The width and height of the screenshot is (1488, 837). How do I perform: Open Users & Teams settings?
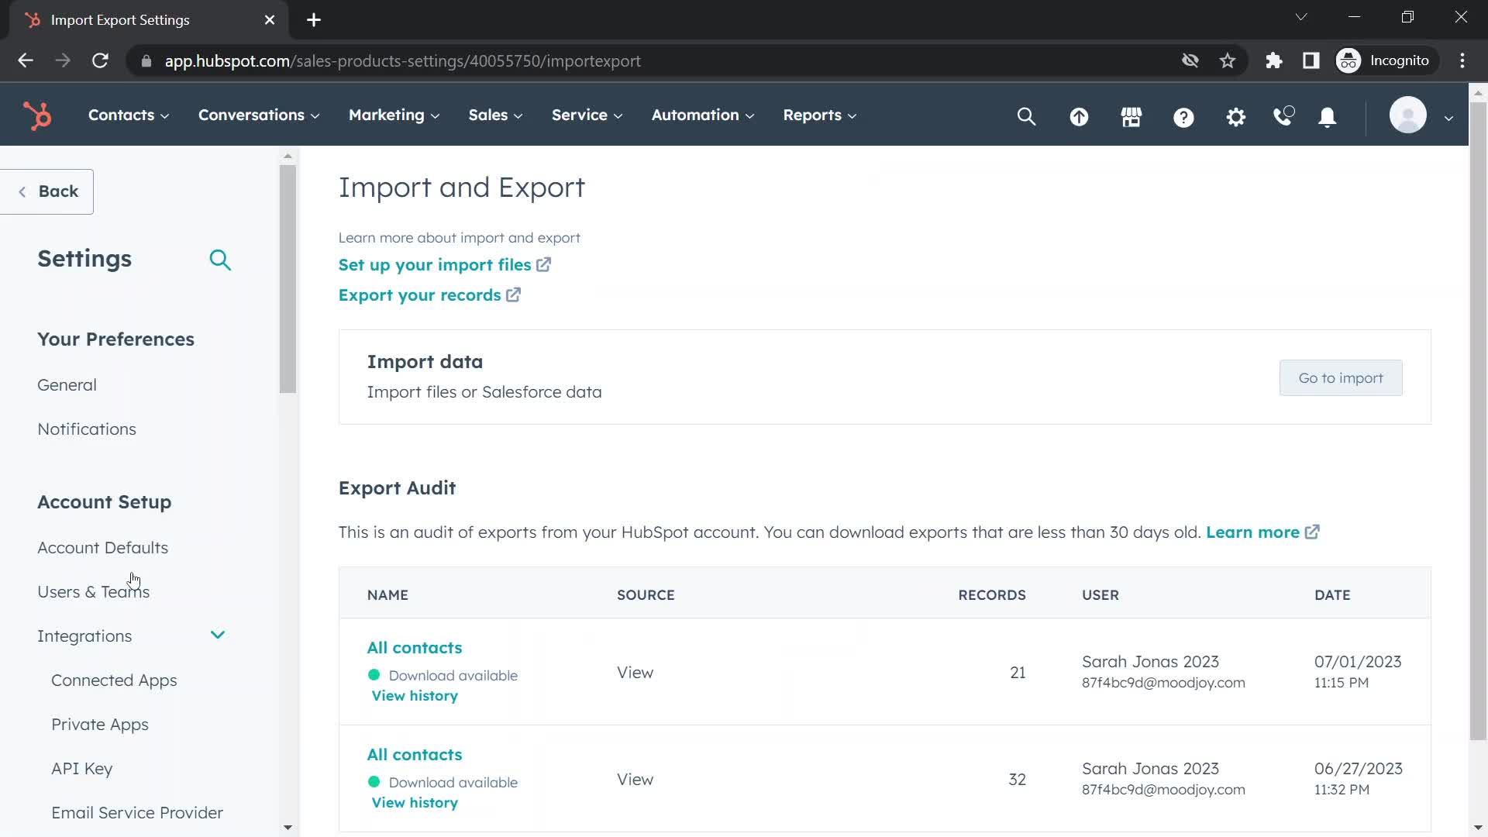pos(93,592)
